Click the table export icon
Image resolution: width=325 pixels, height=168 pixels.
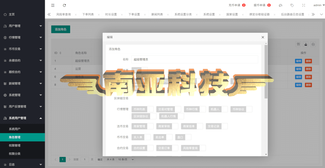point(306,44)
